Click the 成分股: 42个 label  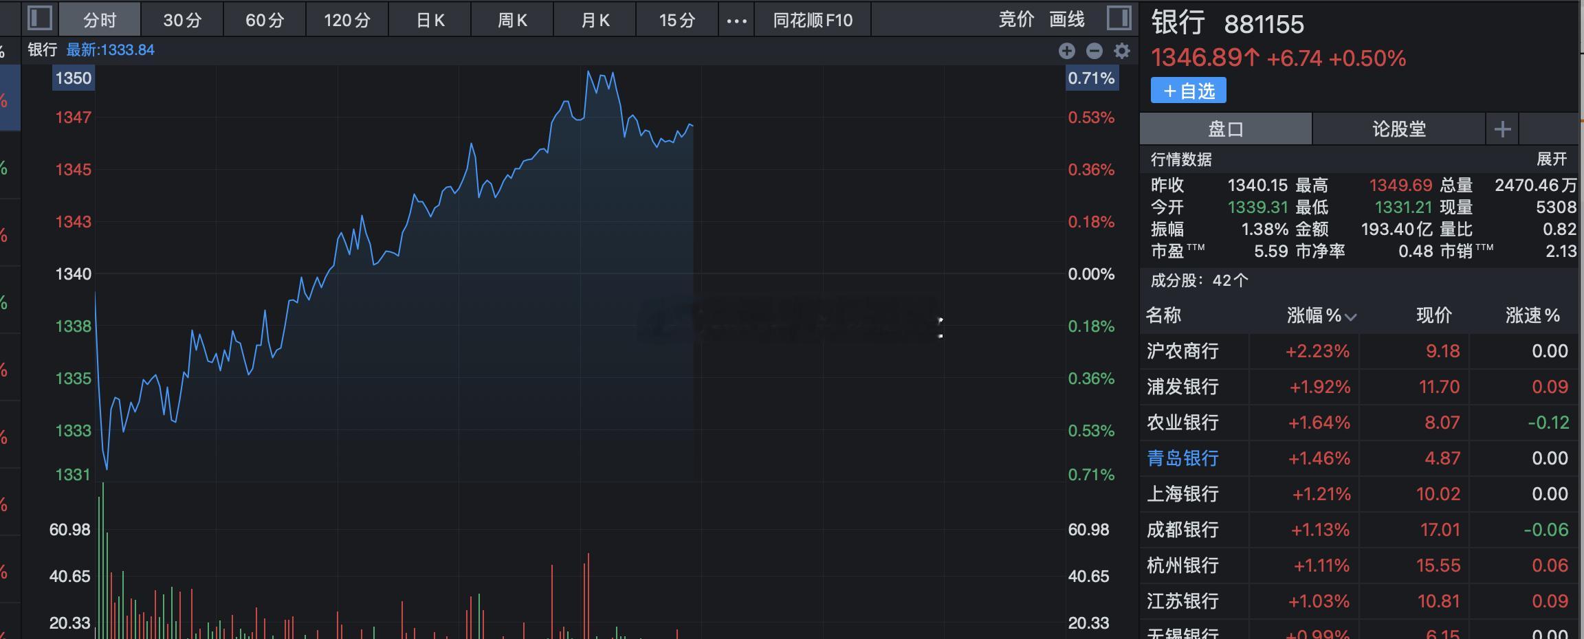1200,280
